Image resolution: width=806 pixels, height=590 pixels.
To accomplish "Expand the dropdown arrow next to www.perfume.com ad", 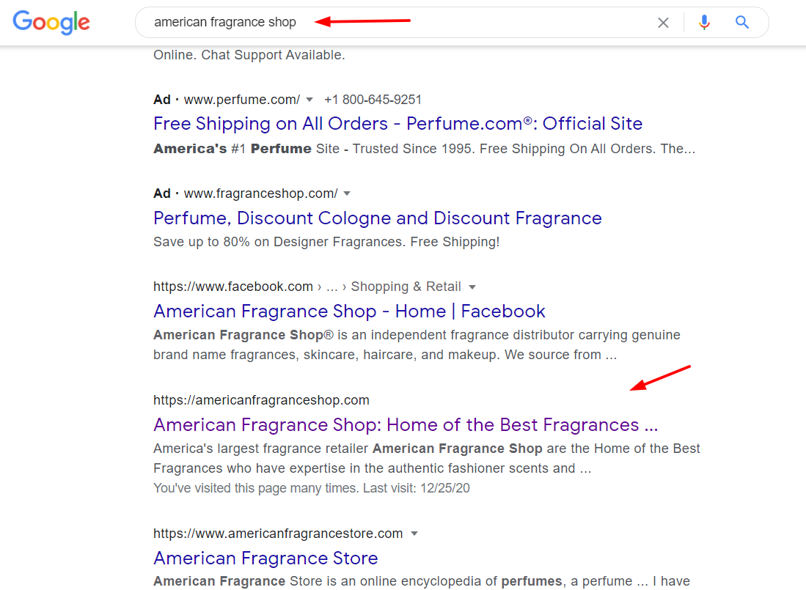I will 309,100.
